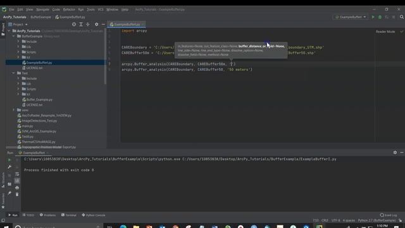Click BufferExample breadcrumb in navigation bar
The image size is (405, 228).
click(40, 17)
